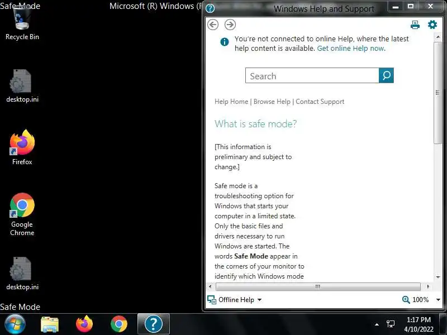
Task: Select the Google Chrome desktop shortcut
Action: 22,214
